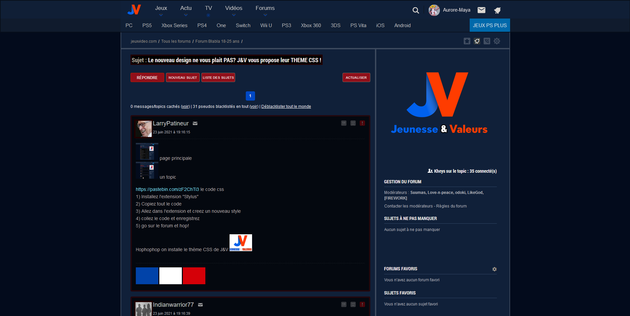
Task: Open the search magnifier icon
Action: point(416,10)
